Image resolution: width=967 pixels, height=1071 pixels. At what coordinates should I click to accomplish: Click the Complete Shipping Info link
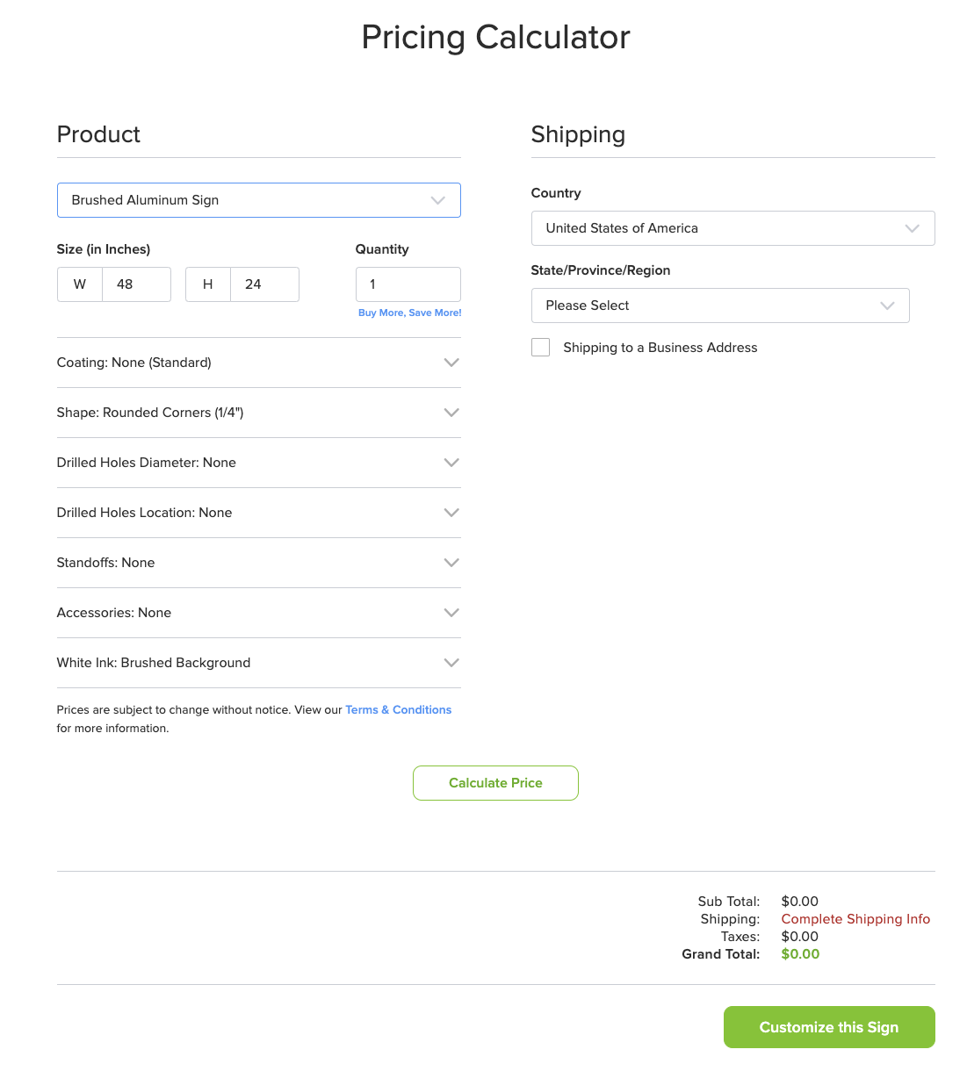coord(855,919)
